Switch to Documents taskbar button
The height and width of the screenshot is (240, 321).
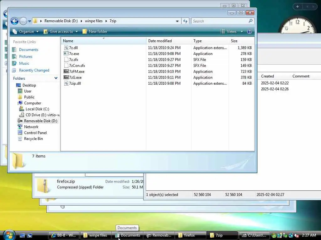tap(128, 235)
